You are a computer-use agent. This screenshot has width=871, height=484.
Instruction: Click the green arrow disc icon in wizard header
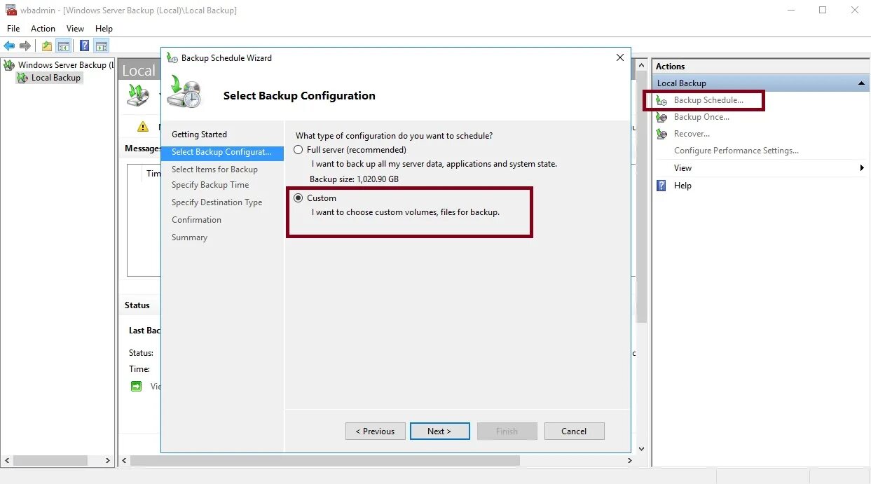(184, 92)
